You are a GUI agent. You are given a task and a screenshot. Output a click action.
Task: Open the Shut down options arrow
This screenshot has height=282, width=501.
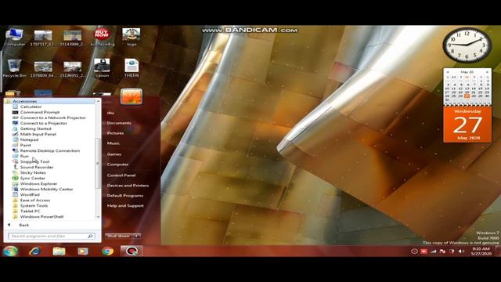click(x=136, y=236)
